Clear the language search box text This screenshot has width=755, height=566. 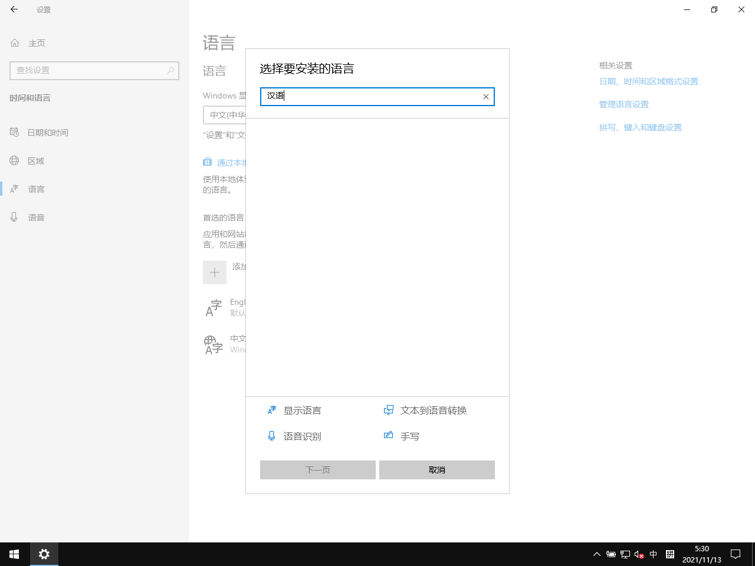[x=485, y=97]
